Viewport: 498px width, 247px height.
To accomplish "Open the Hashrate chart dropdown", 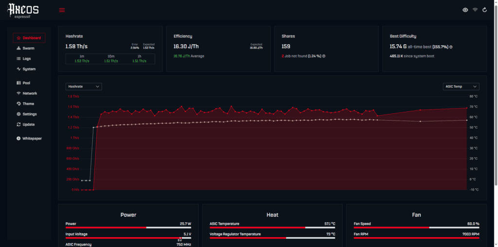I will tap(84, 87).
